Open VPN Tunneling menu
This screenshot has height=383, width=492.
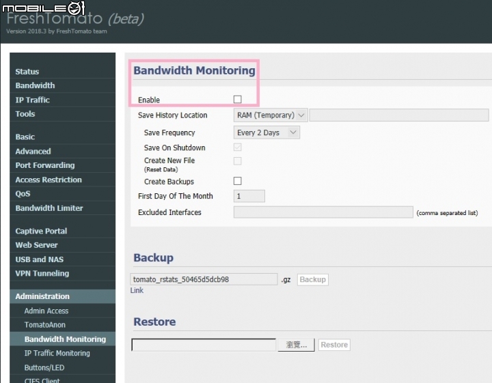pos(62,273)
